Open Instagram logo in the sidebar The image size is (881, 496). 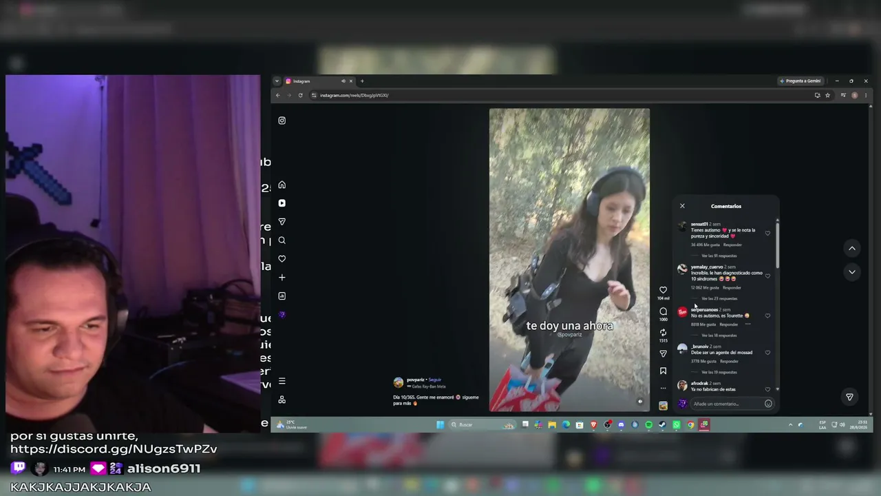point(282,121)
